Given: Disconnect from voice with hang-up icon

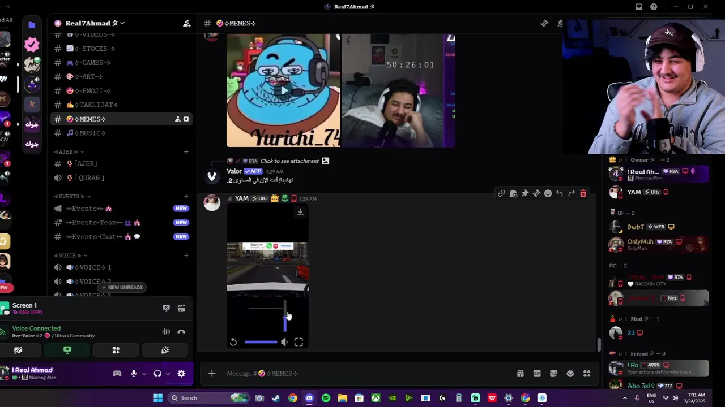Looking at the screenshot, I should pyautogui.click(x=181, y=332).
